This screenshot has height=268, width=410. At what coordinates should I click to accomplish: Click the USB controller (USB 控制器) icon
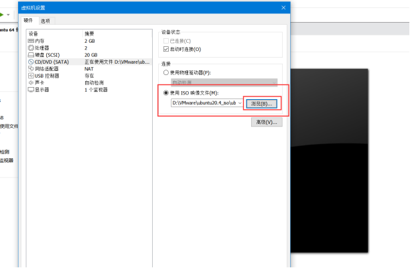31,76
